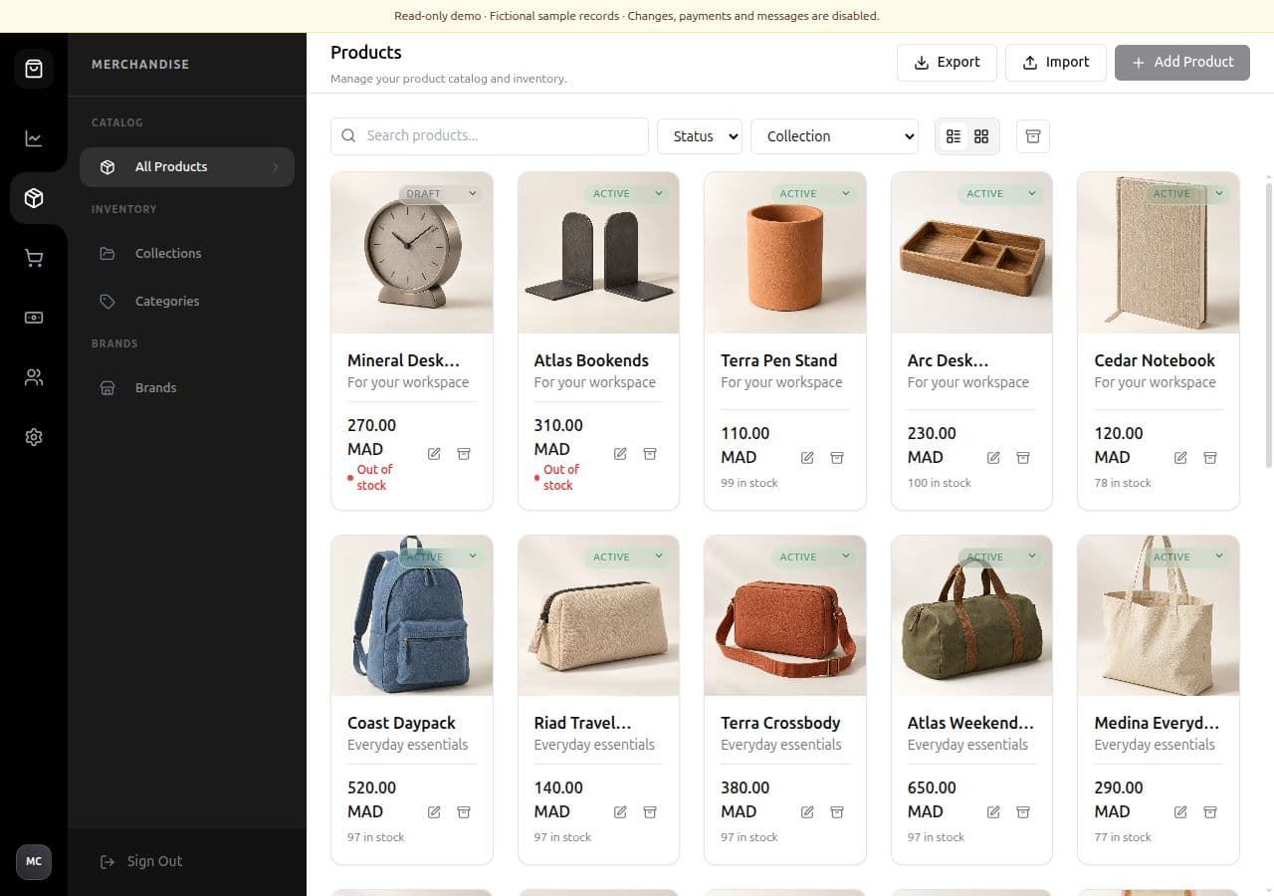Image resolution: width=1274 pixels, height=896 pixels.
Task: Switch to list view layout
Action: pos(954,136)
